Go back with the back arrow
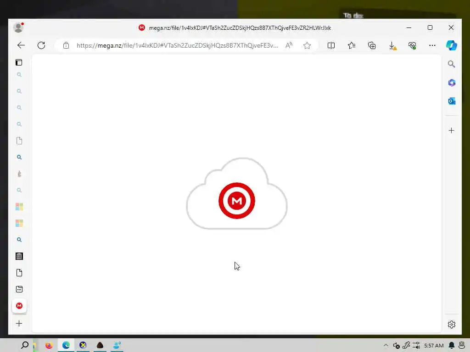The image size is (470, 352). pos(21,45)
